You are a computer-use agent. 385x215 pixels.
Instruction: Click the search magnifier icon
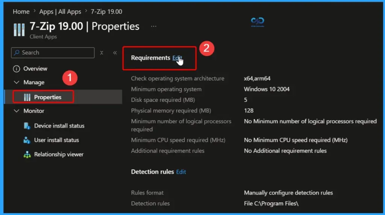tap(17, 53)
